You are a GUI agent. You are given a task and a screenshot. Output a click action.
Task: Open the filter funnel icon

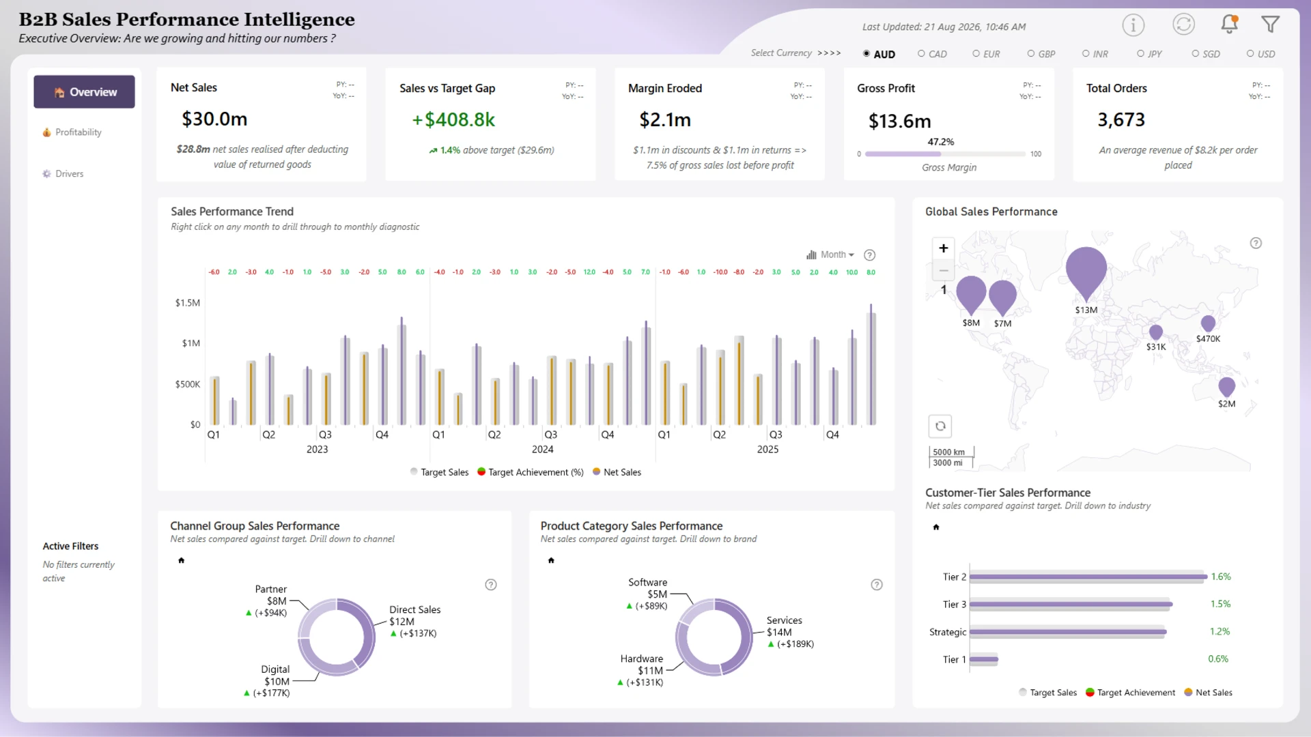click(x=1270, y=25)
